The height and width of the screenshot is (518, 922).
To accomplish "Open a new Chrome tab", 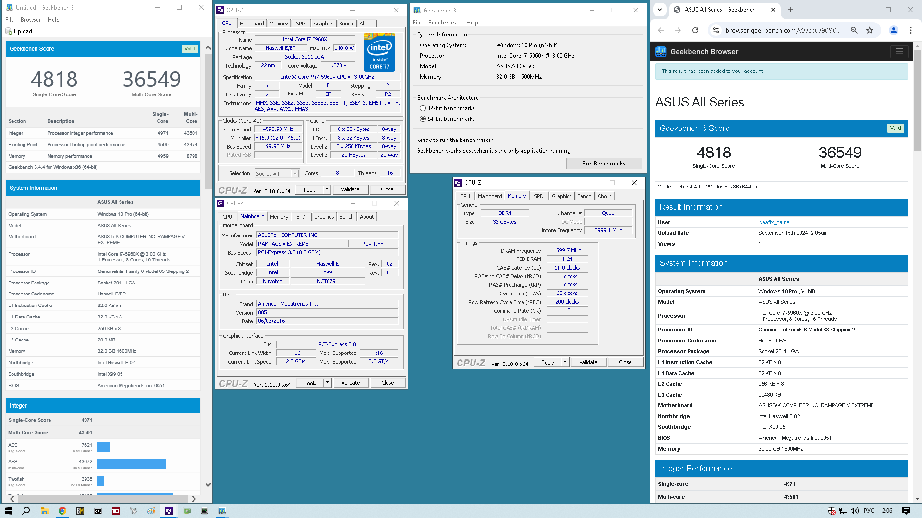I will (x=790, y=10).
